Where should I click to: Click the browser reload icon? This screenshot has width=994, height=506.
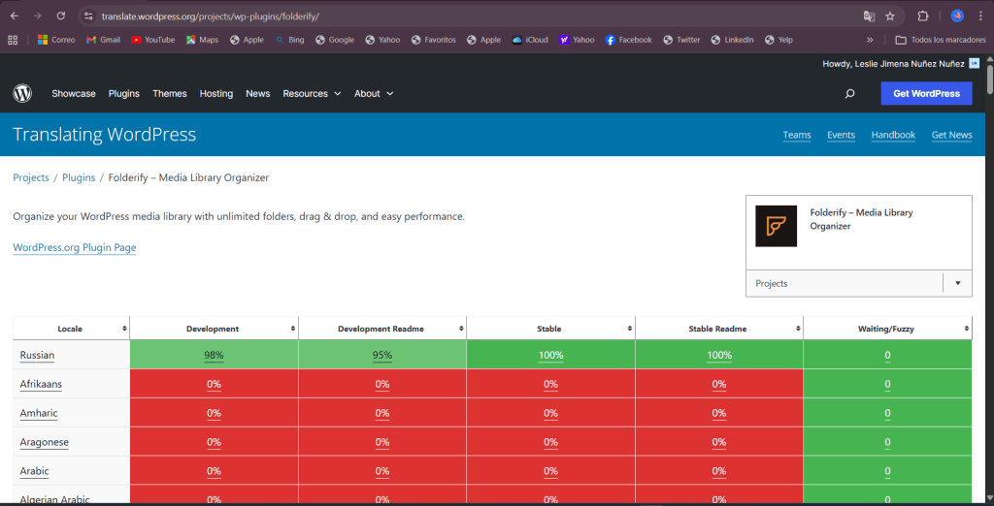(x=60, y=16)
